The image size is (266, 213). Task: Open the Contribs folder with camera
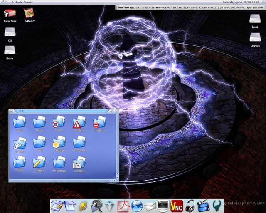[x=79, y=164]
